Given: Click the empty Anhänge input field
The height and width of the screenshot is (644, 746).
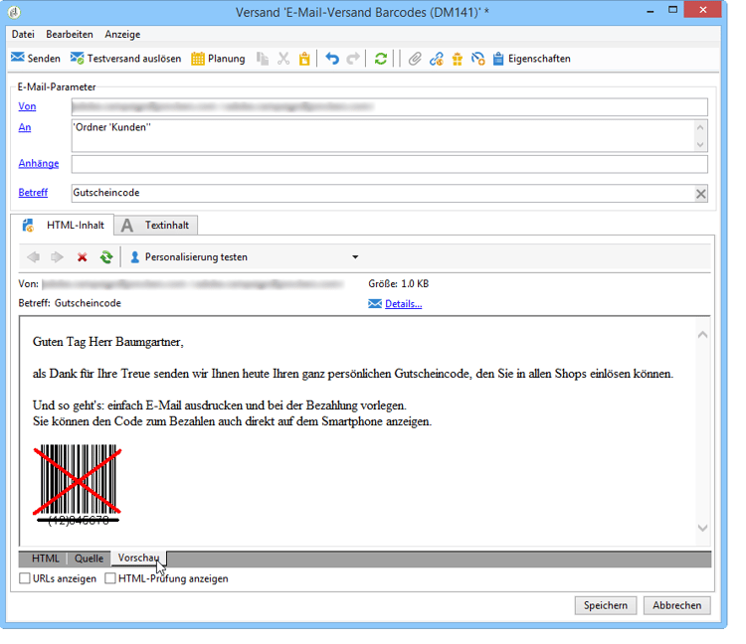Looking at the screenshot, I should [x=389, y=164].
